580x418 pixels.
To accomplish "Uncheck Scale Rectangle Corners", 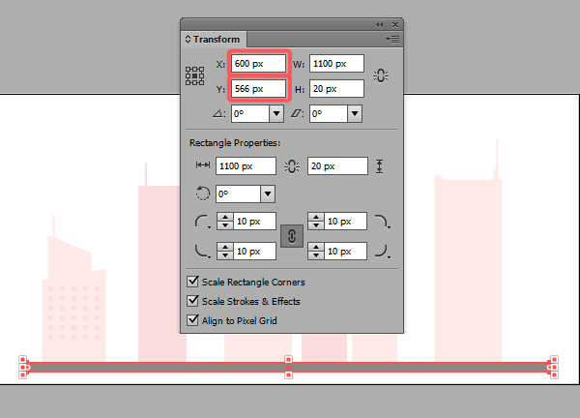I will point(192,282).
